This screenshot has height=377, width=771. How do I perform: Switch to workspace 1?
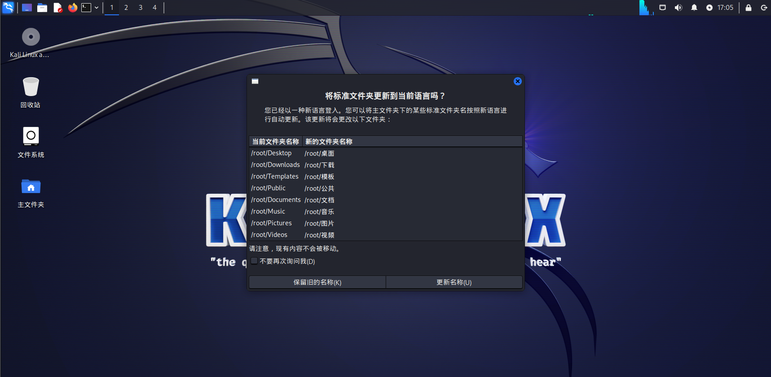pyautogui.click(x=112, y=8)
